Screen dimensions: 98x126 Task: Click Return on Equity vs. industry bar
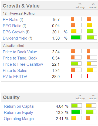[76, 112]
